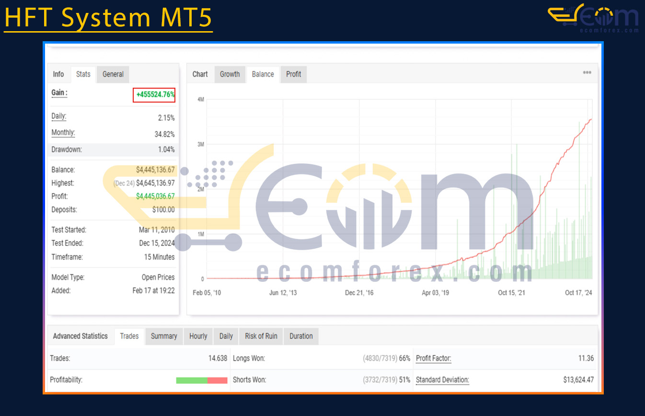Click the Trades count 14.638
This screenshot has height=416, width=645.
click(x=218, y=358)
